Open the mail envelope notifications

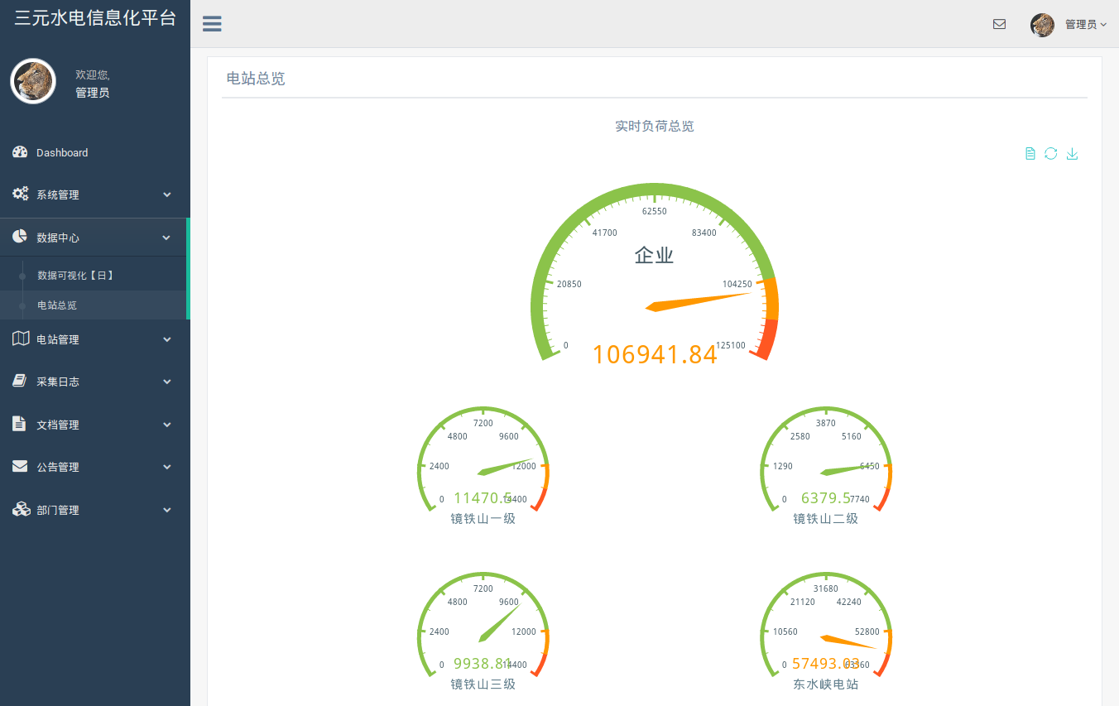coord(999,24)
